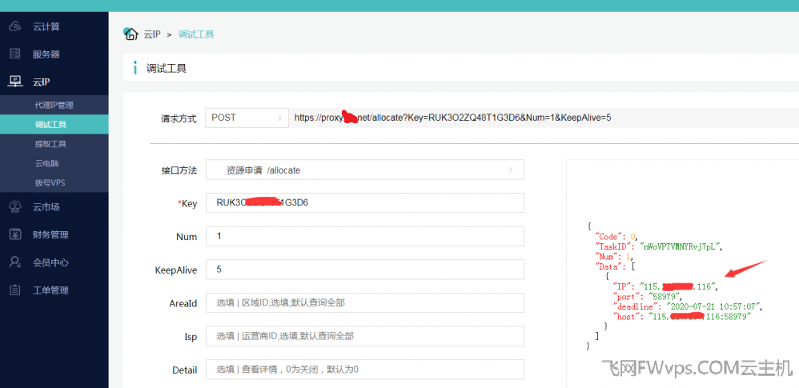Click the home icon in the breadcrumb
This screenshot has height=388, width=799.
pyautogui.click(x=131, y=34)
